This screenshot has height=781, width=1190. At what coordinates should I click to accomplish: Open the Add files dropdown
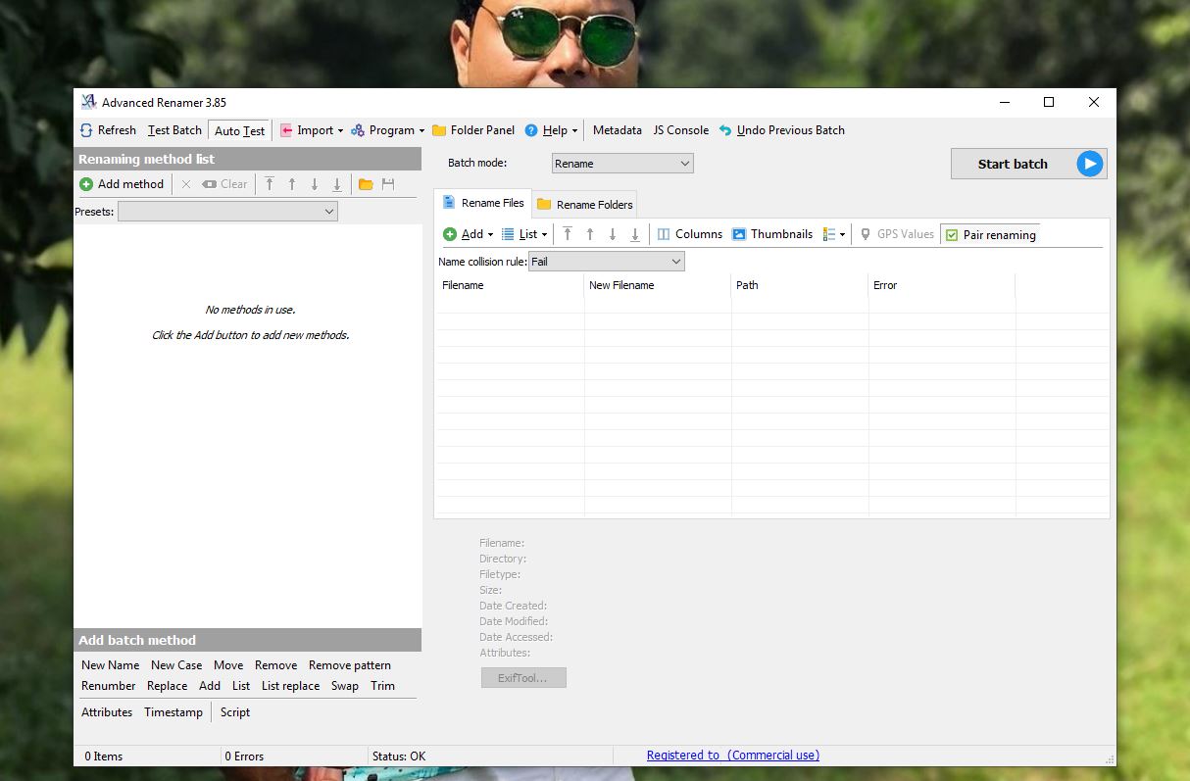coord(469,234)
